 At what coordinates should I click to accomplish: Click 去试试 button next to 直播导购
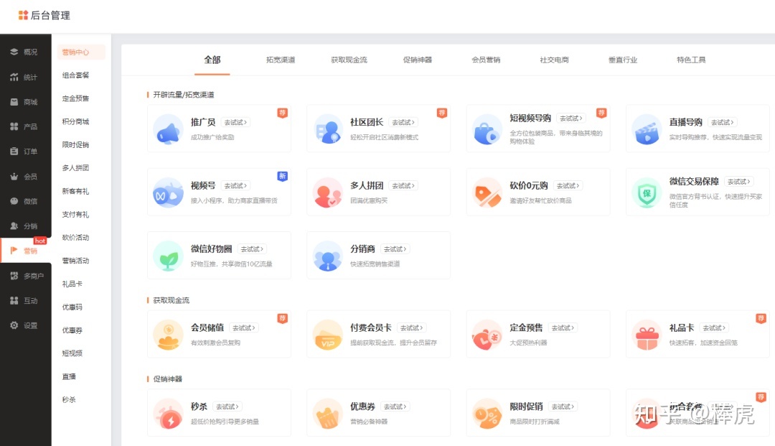point(722,122)
